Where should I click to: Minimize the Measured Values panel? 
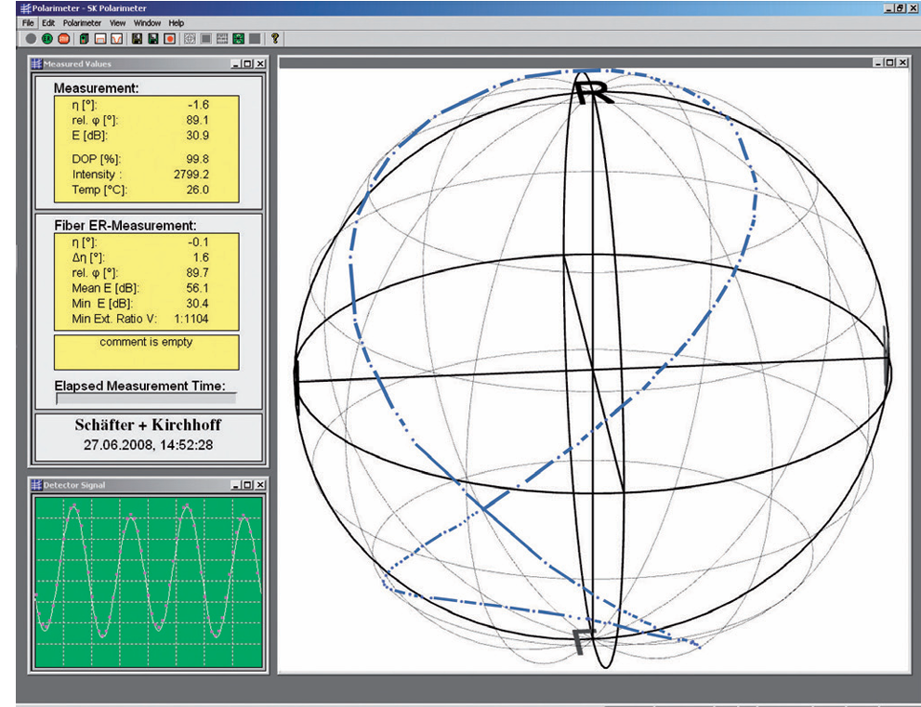click(x=236, y=64)
